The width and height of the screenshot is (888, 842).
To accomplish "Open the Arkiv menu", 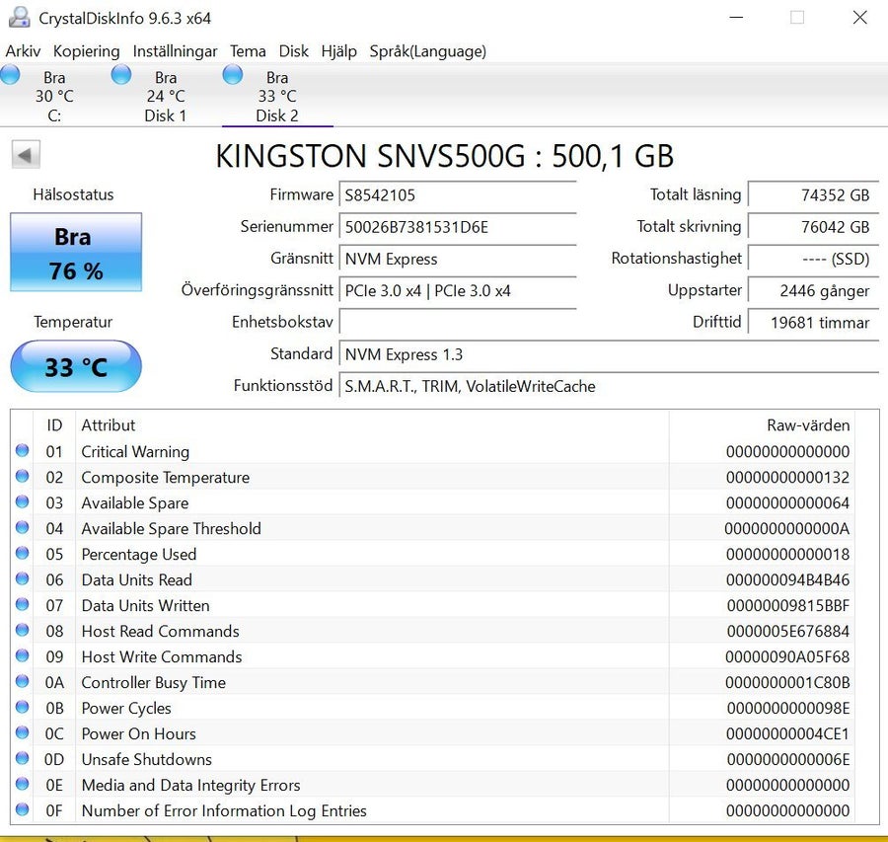I will (x=24, y=51).
